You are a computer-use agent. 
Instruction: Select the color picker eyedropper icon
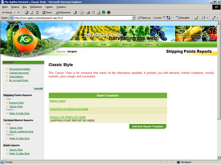pos(213,18)
